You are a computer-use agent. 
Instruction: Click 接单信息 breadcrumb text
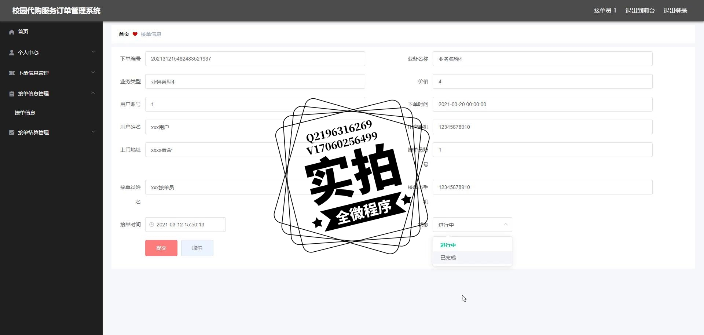click(151, 34)
